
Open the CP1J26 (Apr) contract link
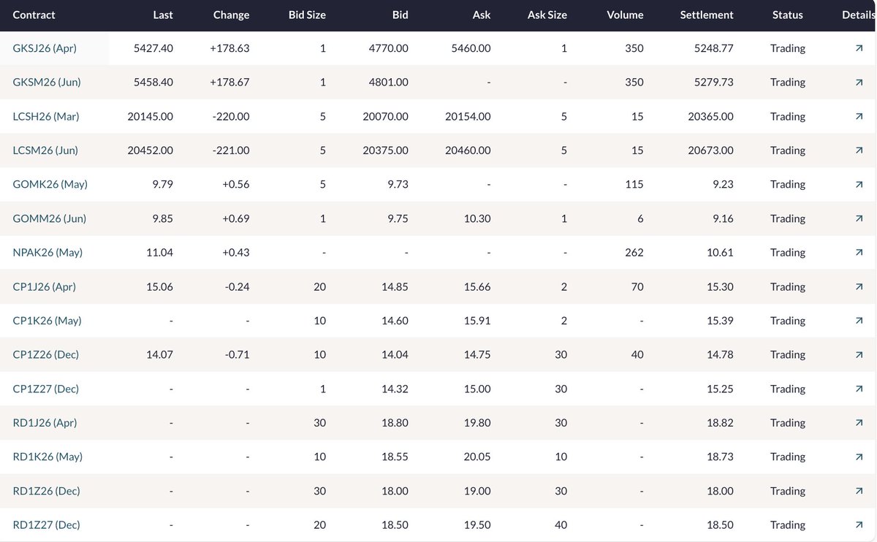point(45,286)
